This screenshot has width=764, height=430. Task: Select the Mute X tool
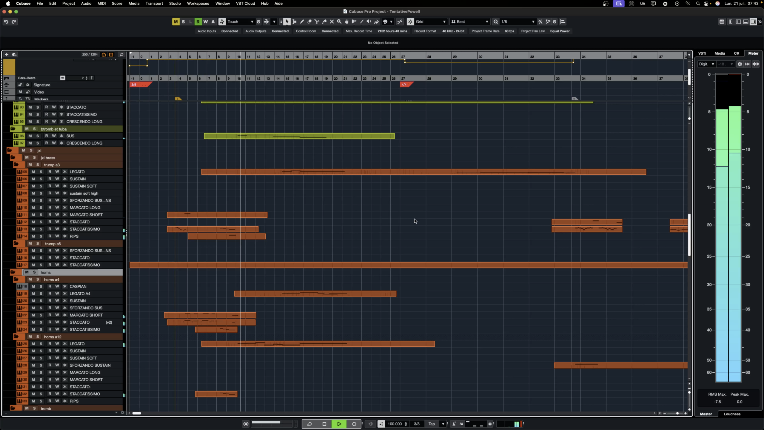(332, 21)
